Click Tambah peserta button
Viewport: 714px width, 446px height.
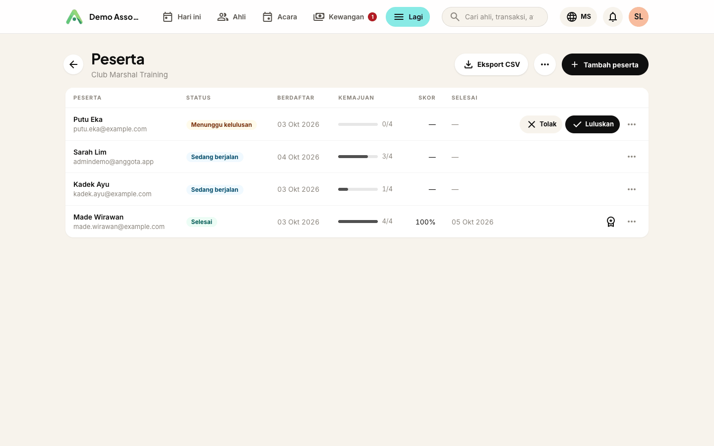pos(605,64)
